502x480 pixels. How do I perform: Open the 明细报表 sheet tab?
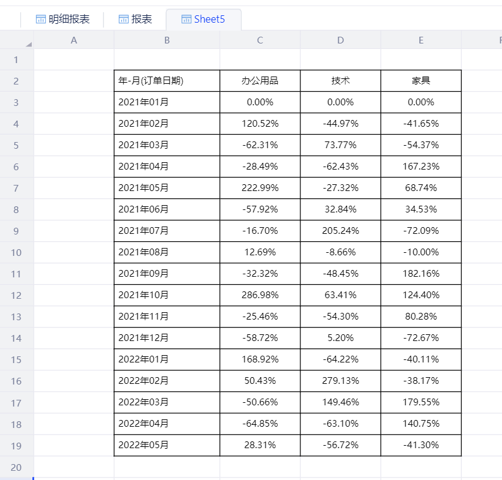coord(63,20)
